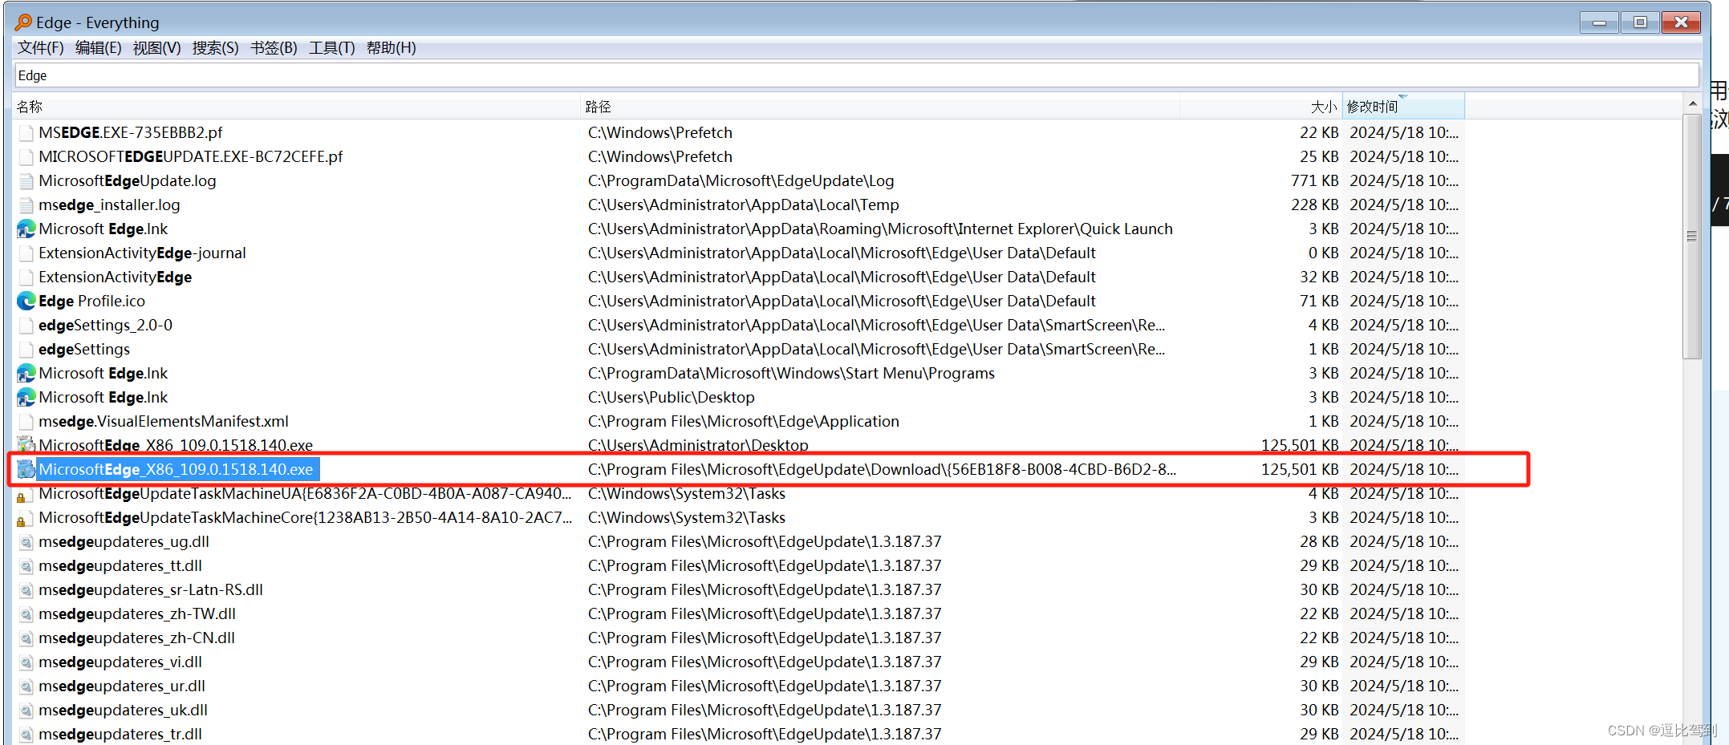Viewport: 1729px width, 745px height.
Task: Open the 视图(V) menu
Action: pyautogui.click(x=157, y=48)
